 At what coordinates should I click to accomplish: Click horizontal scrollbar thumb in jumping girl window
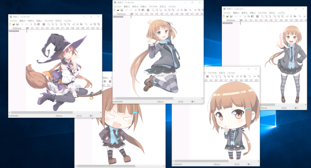coord(144,98)
